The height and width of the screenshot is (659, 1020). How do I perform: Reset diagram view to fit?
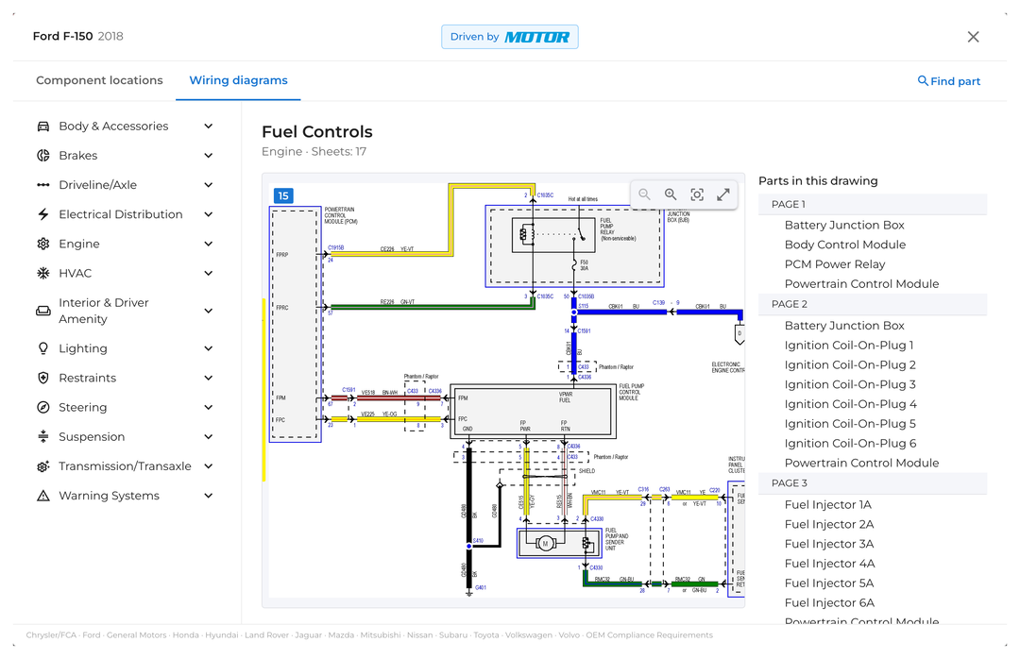pyautogui.click(x=697, y=194)
